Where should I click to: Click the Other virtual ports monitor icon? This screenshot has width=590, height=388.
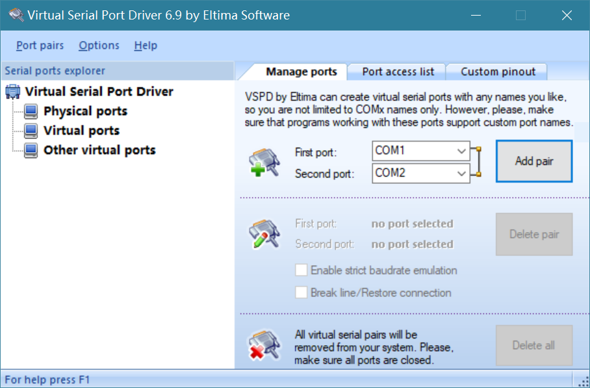(31, 150)
